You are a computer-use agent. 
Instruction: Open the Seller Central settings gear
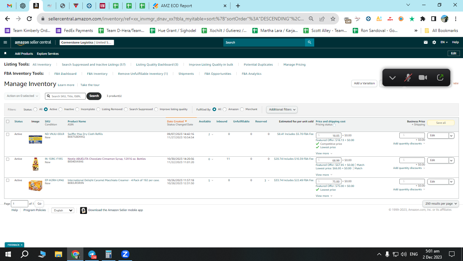pyautogui.click(x=434, y=42)
